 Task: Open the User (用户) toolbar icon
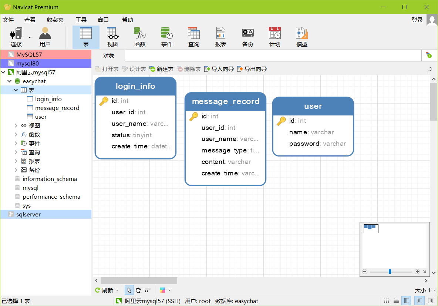tap(45, 37)
